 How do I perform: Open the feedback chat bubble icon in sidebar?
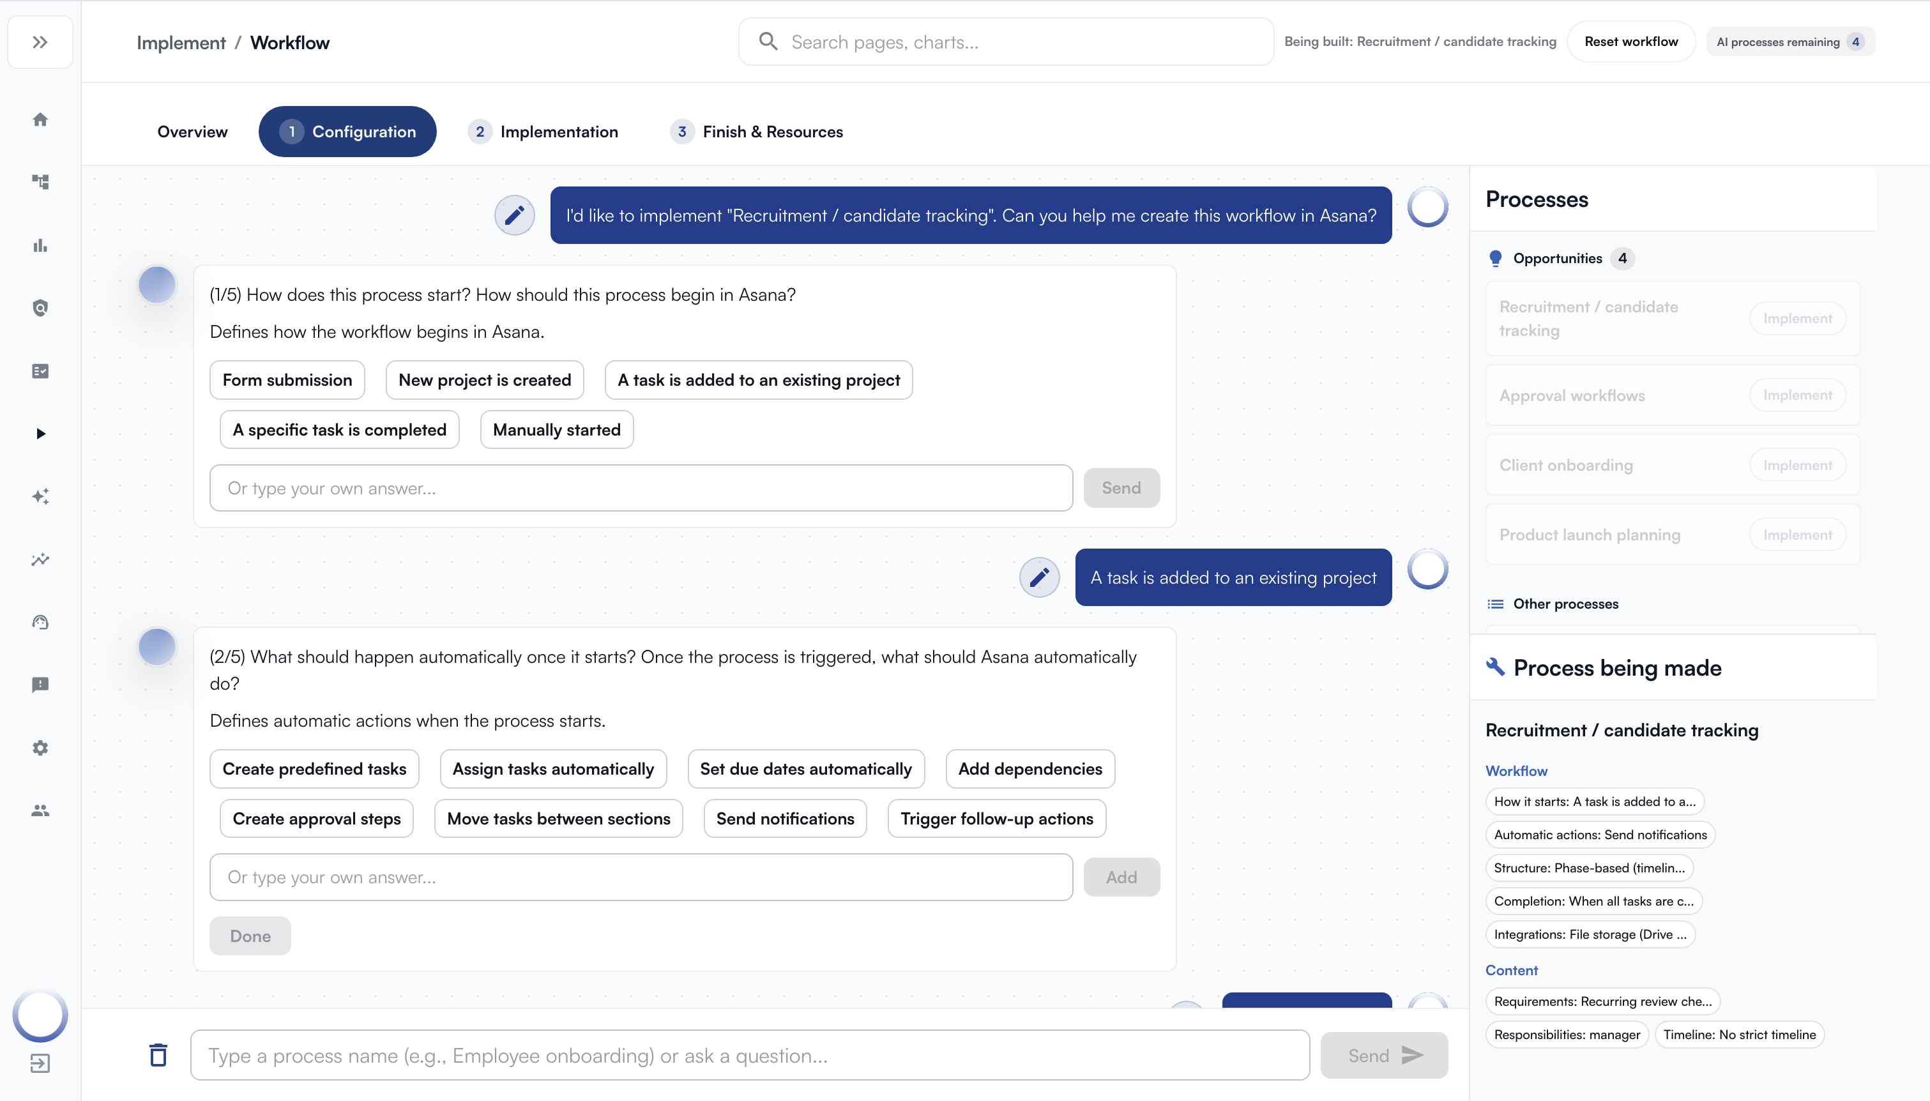(40, 685)
